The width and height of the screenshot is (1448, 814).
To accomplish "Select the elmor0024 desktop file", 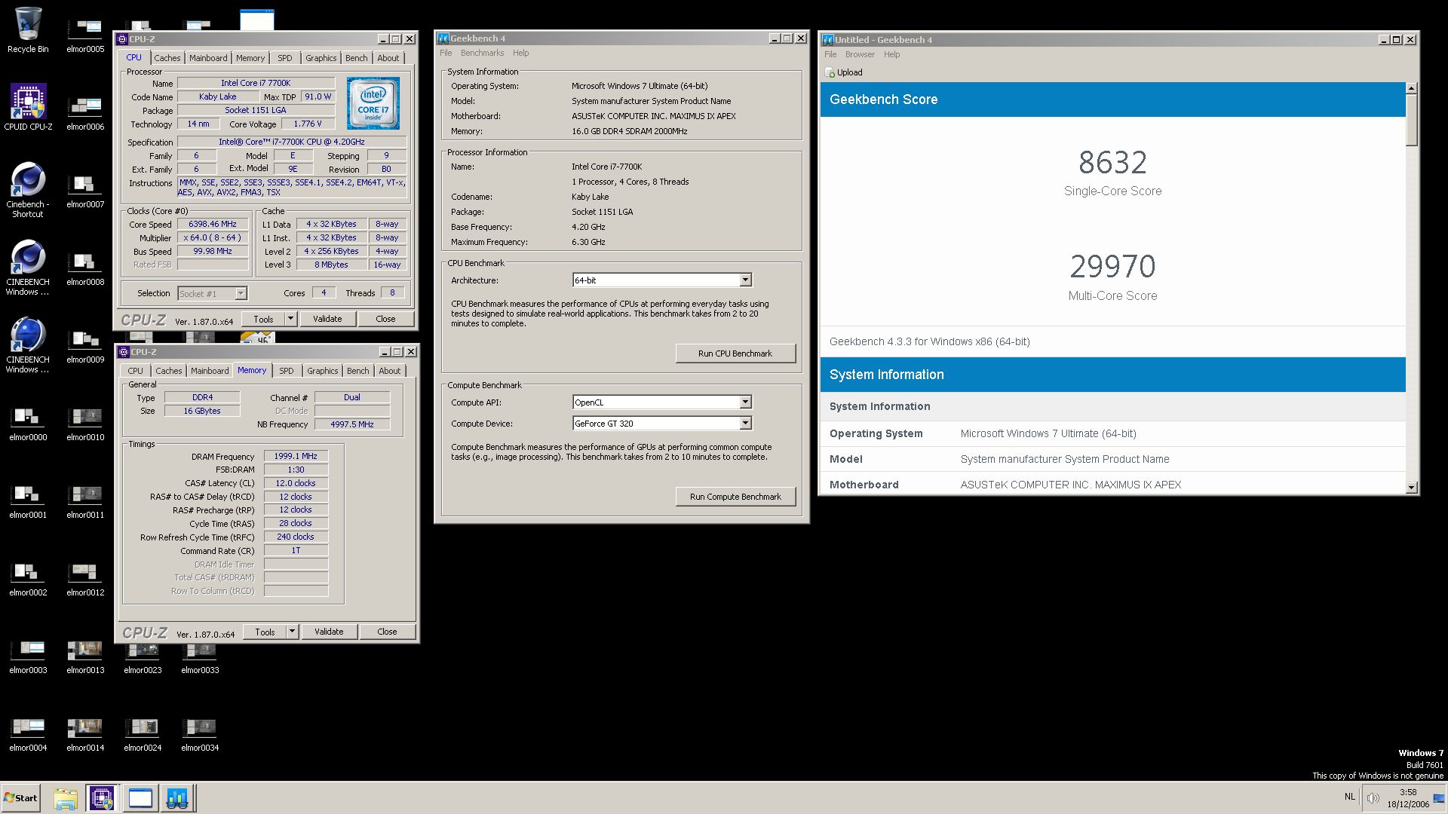I will (x=143, y=734).
